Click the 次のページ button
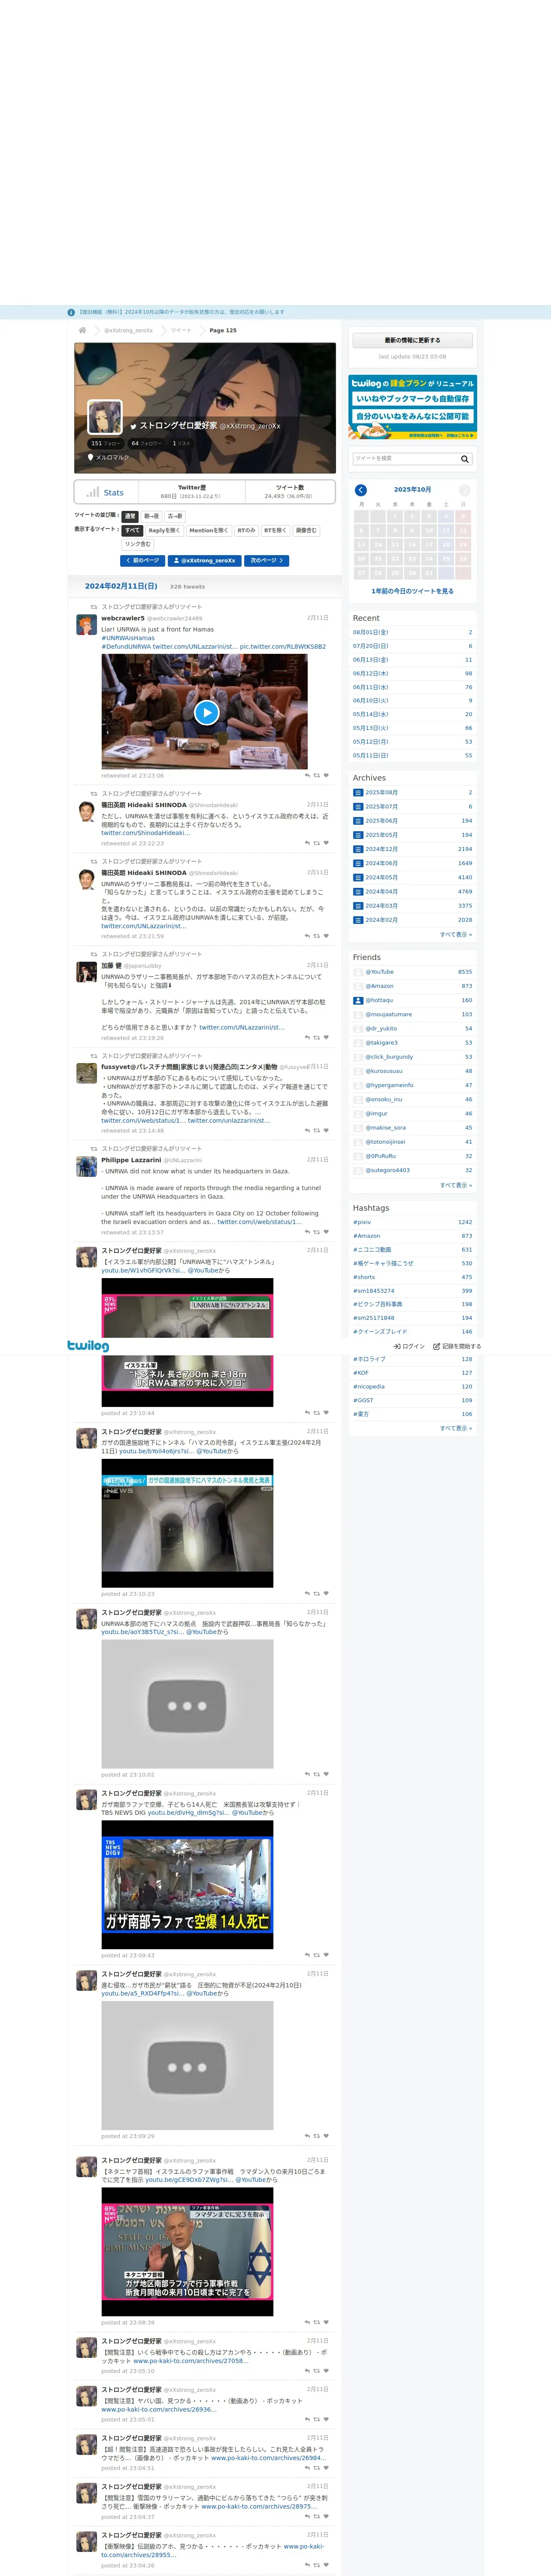Viewport: 551px width, 2576px height. pos(267,561)
